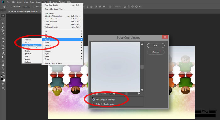
Task: Change the screen mode icon
Action: [3, 88]
